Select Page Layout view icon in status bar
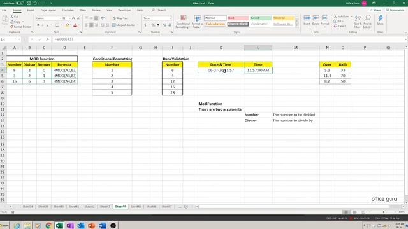This screenshot has width=408, height=229. [354, 212]
